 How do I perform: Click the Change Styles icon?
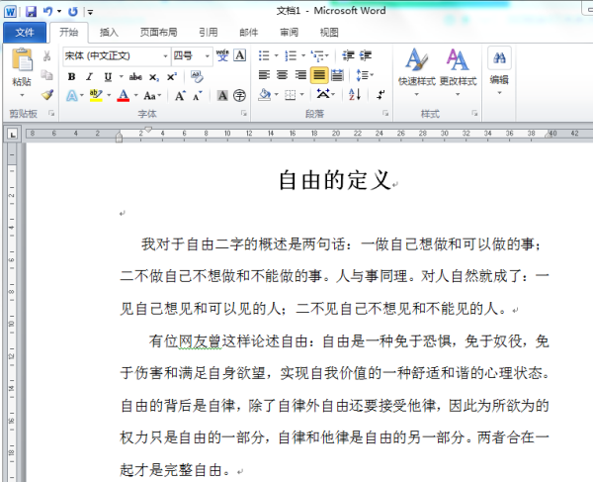click(x=458, y=71)
